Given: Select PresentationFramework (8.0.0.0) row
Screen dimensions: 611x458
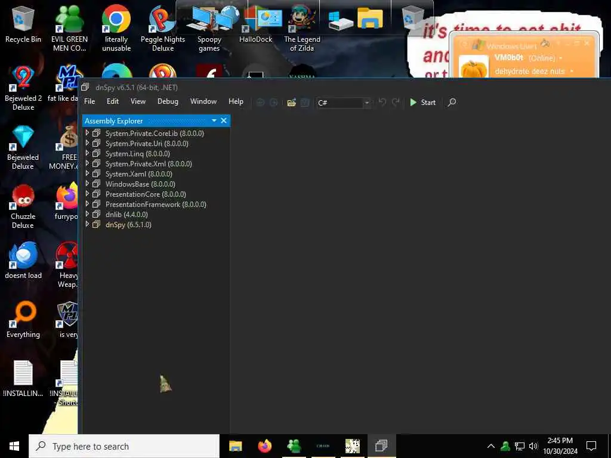Looking at the screenshot, I should 156,204.
